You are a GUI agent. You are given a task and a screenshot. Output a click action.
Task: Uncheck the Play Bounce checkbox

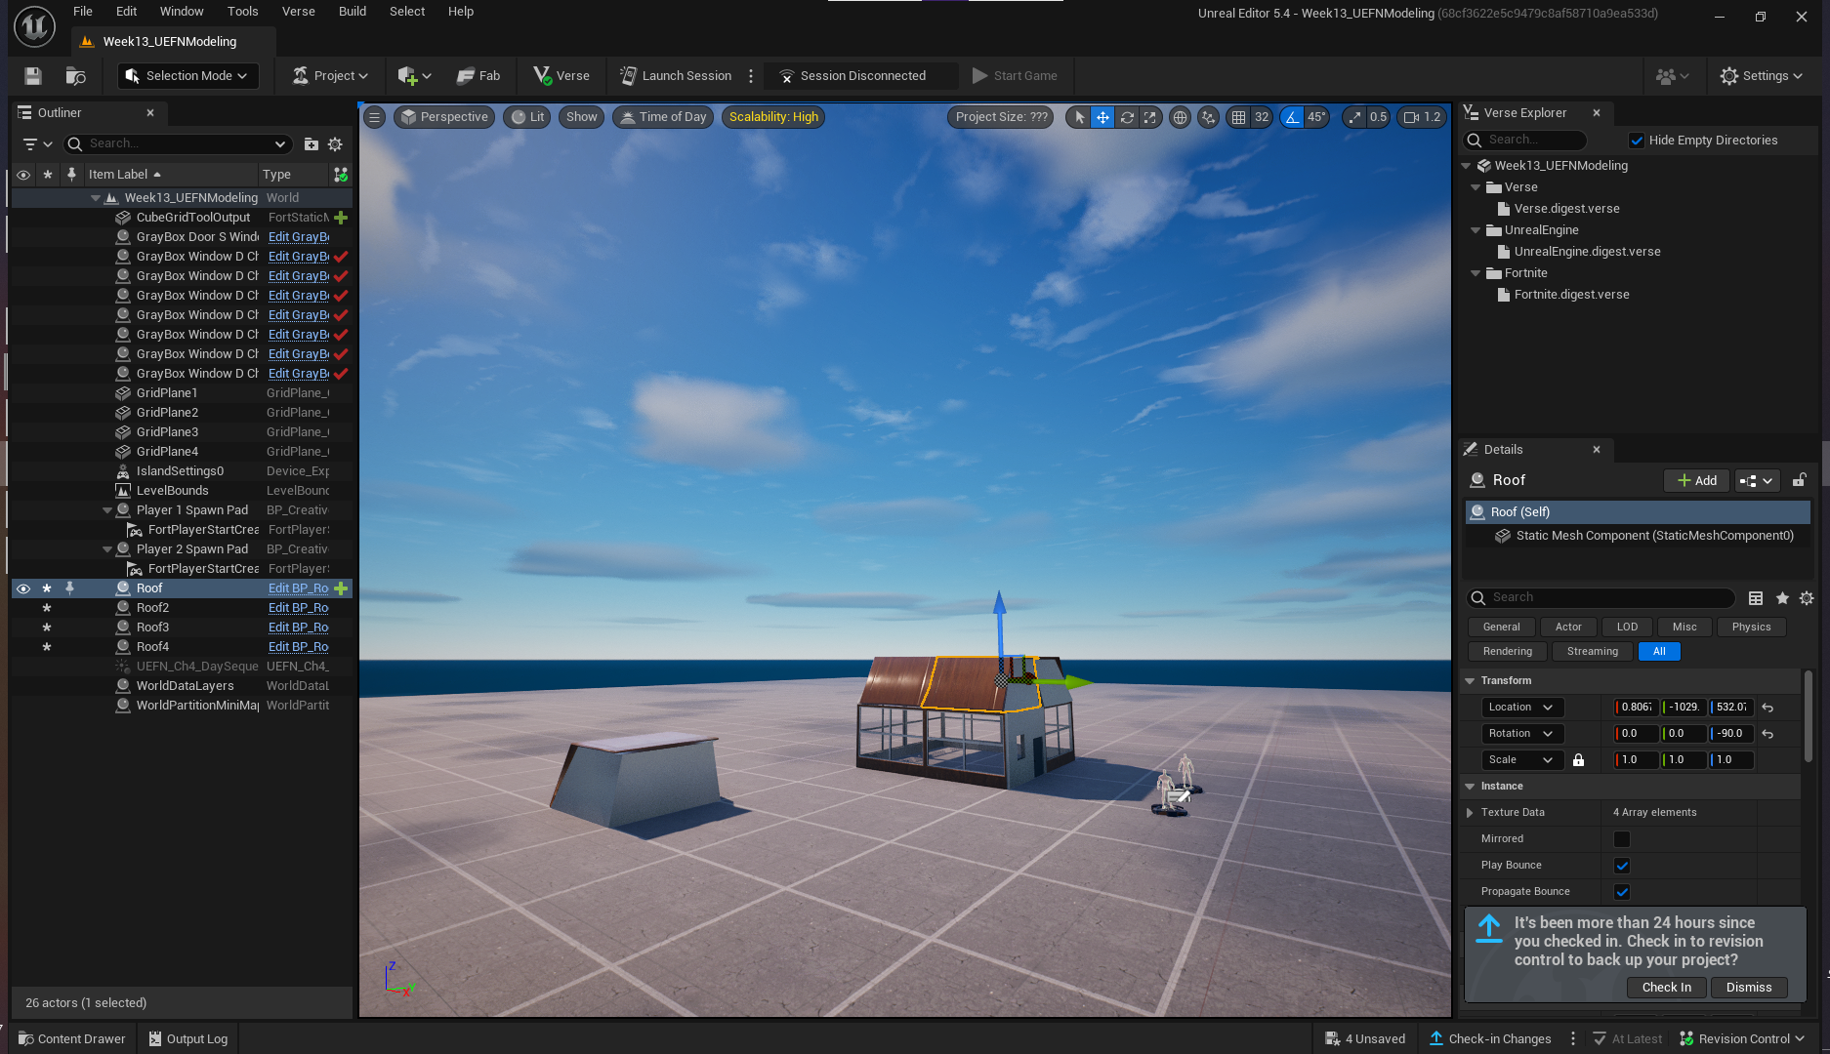1622,866
